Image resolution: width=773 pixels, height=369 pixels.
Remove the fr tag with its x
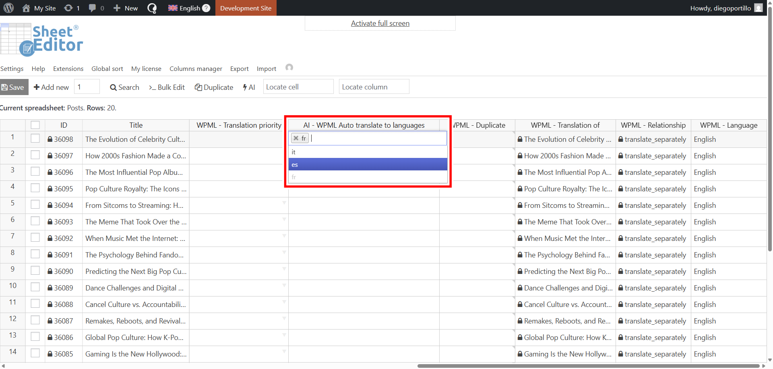point(296,138)
